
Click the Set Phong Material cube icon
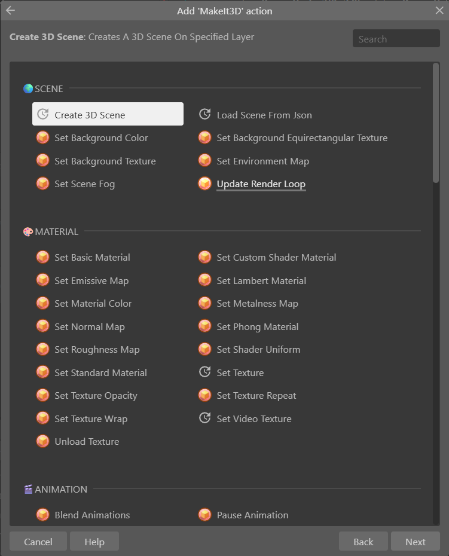[204, 326]
